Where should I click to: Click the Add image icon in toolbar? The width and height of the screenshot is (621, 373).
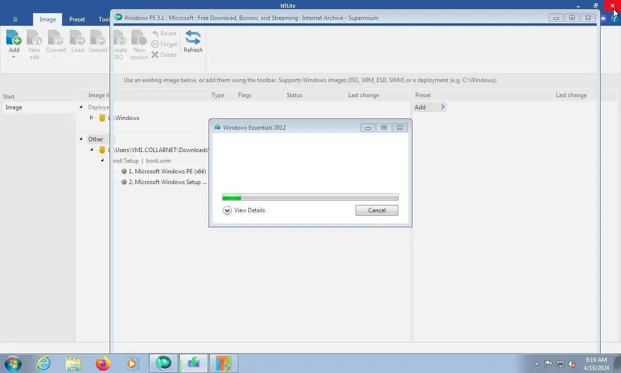tap(14, 38)
